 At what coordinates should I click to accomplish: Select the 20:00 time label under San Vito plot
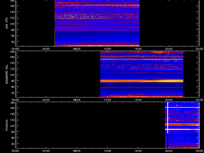[169, 49]
